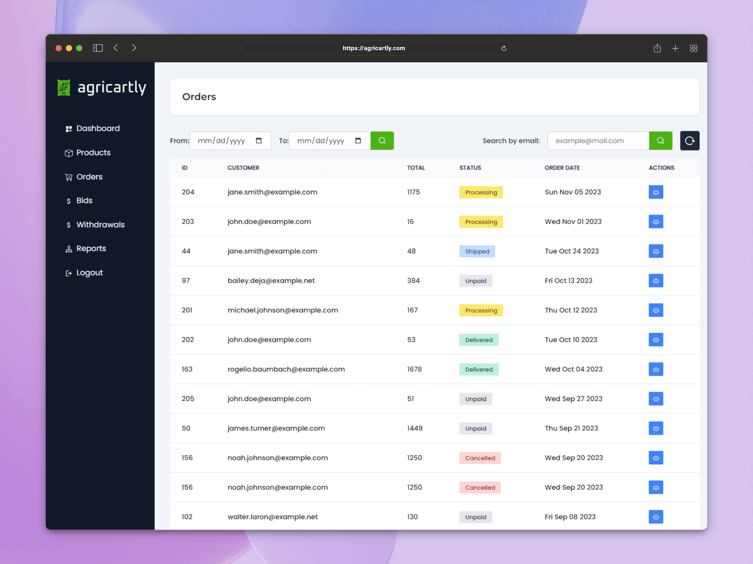The image size is (753, 564).
Task: Open the Reports navigation item
Action: click(x=92, y=249)
